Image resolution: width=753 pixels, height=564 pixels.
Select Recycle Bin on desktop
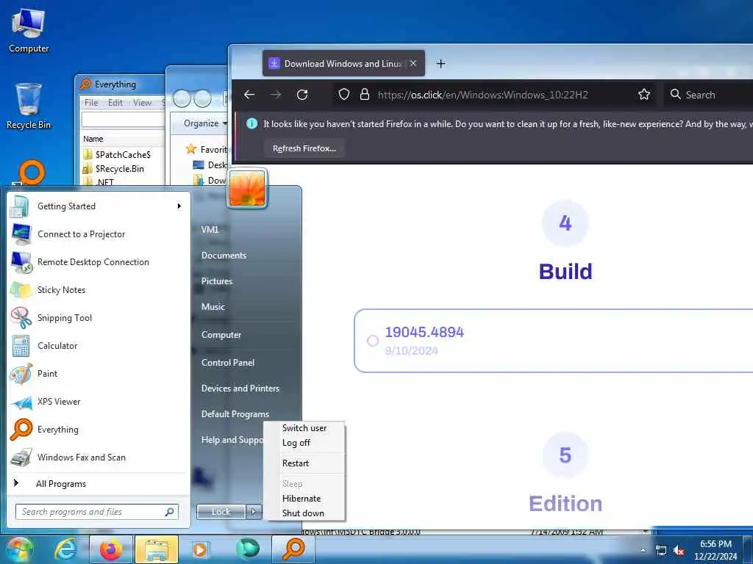[29, 106]
